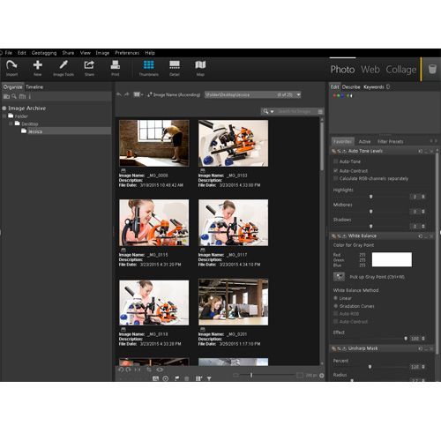
Task: Click the white gray point color swatch
Action: pyautogui.click(x=392, y=259)
